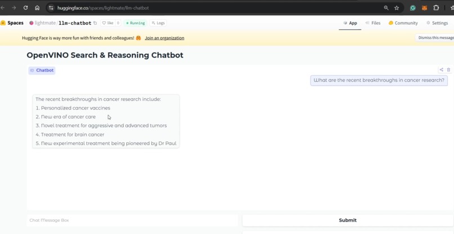Go back with the browser back arrow
Viewport: 454px width, 234px height.
coord(2,8)
